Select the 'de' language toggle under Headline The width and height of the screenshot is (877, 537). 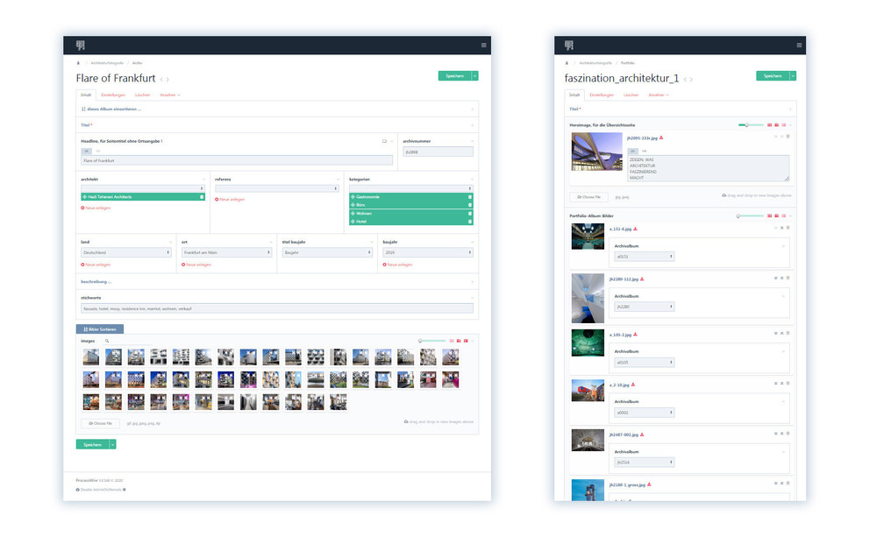click(x=87, y=151)
